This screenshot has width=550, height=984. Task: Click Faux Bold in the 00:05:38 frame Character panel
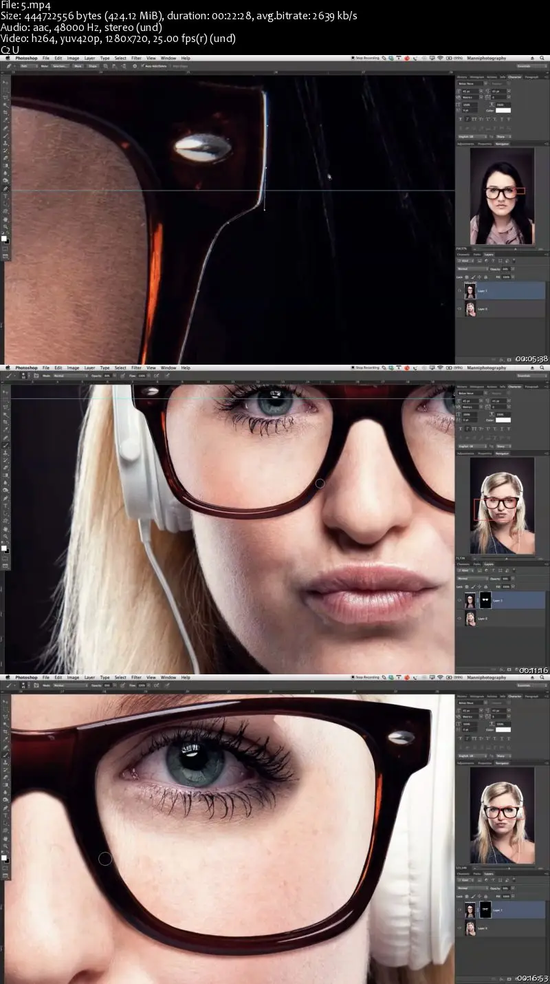coord(461,119)
